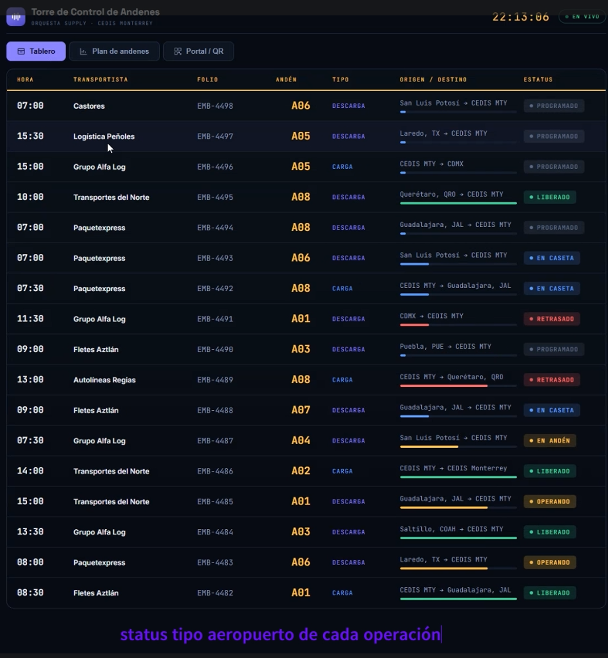Click the progress bar for EMB-4486
The height and width of the screenshot is (658, 608).
pos(458,477)
